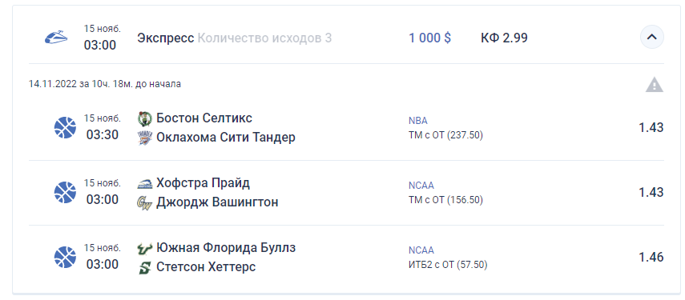
Task: Open the NBA league link
Action: (418, 121)
